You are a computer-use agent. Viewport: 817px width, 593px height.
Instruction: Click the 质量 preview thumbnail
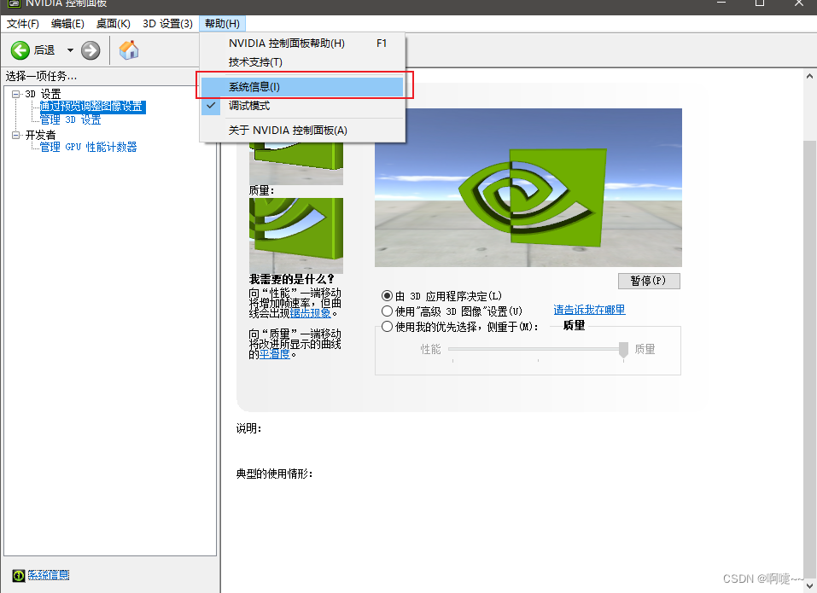click(296, 235)
